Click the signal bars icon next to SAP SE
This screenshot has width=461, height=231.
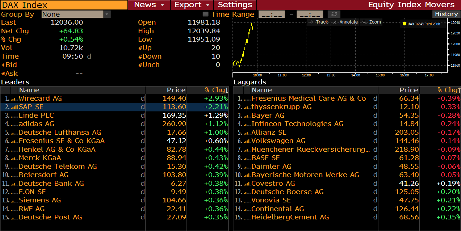pyautogui.click(x=14, y=107)
